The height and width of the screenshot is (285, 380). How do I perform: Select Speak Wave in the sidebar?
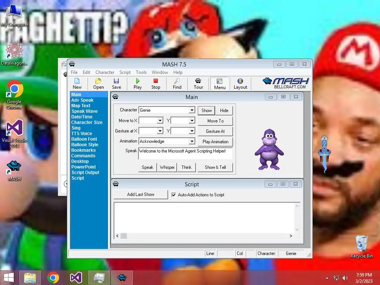tap(84, 111)
